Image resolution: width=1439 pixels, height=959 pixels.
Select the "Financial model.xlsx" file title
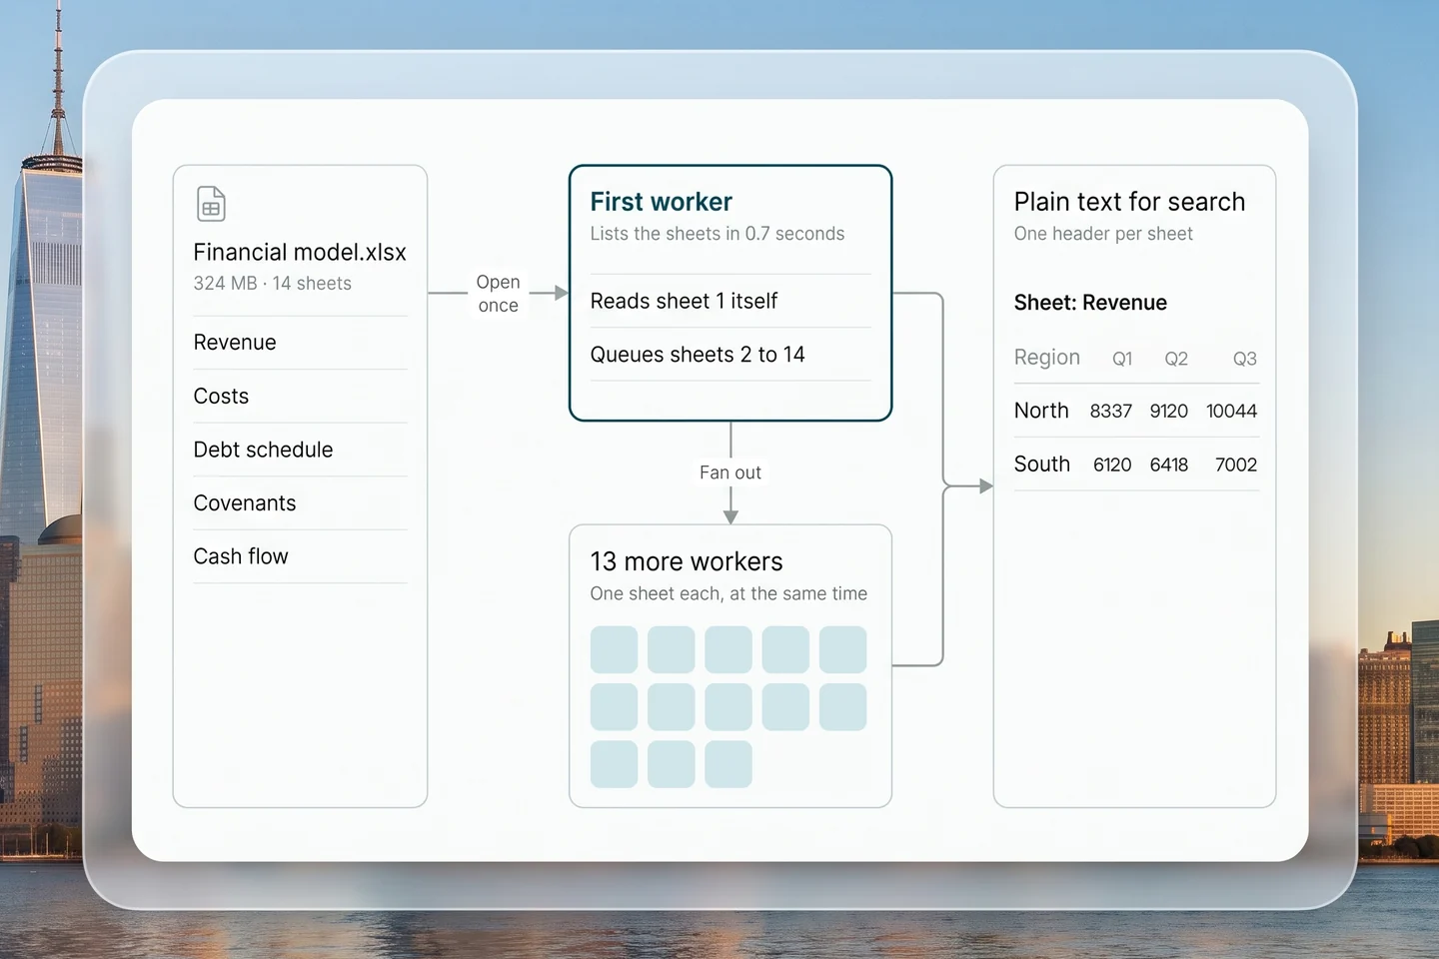click(300, 253)
